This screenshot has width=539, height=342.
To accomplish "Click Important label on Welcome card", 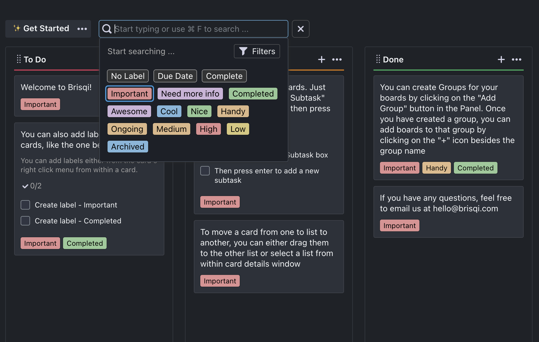I will pyautogui.click(x=40, y=104).
